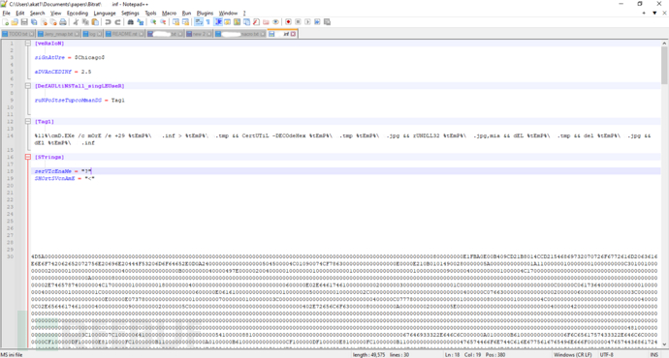Click Run macro multiple times icon
This screenshot has width=669, height=358.
[317, 22]
